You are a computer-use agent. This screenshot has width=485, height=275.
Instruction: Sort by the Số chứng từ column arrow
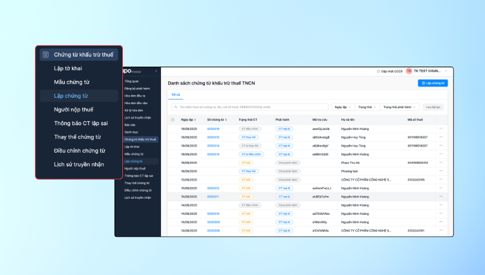tap(226, 120)
